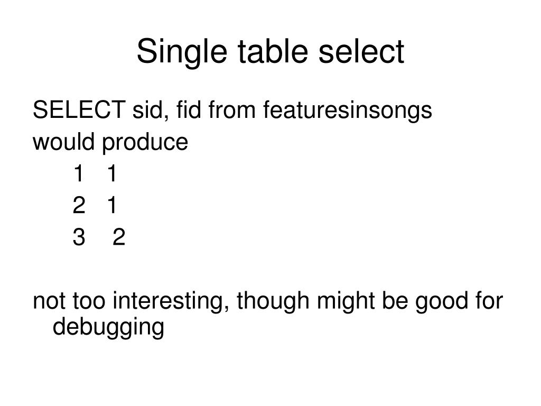541x406 pixels.
Task: Click the word 'debugging' at the bottom
Action: pos(108,328)
